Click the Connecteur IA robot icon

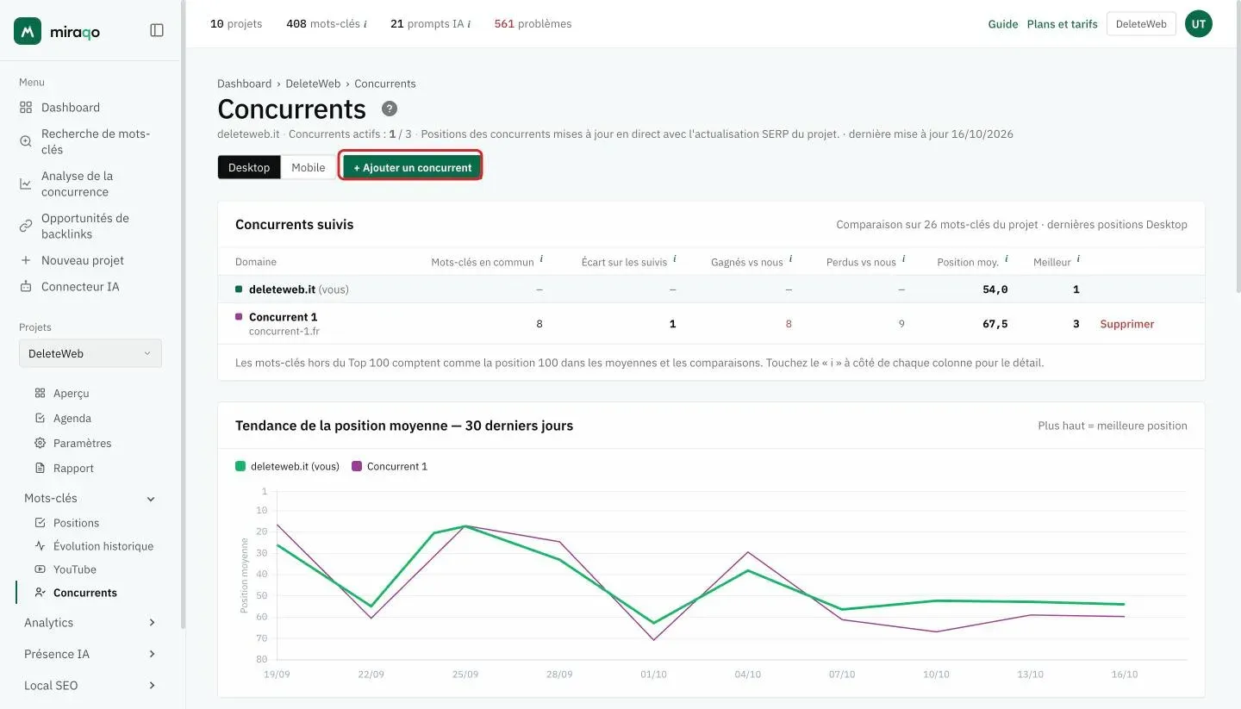point(26,287)
